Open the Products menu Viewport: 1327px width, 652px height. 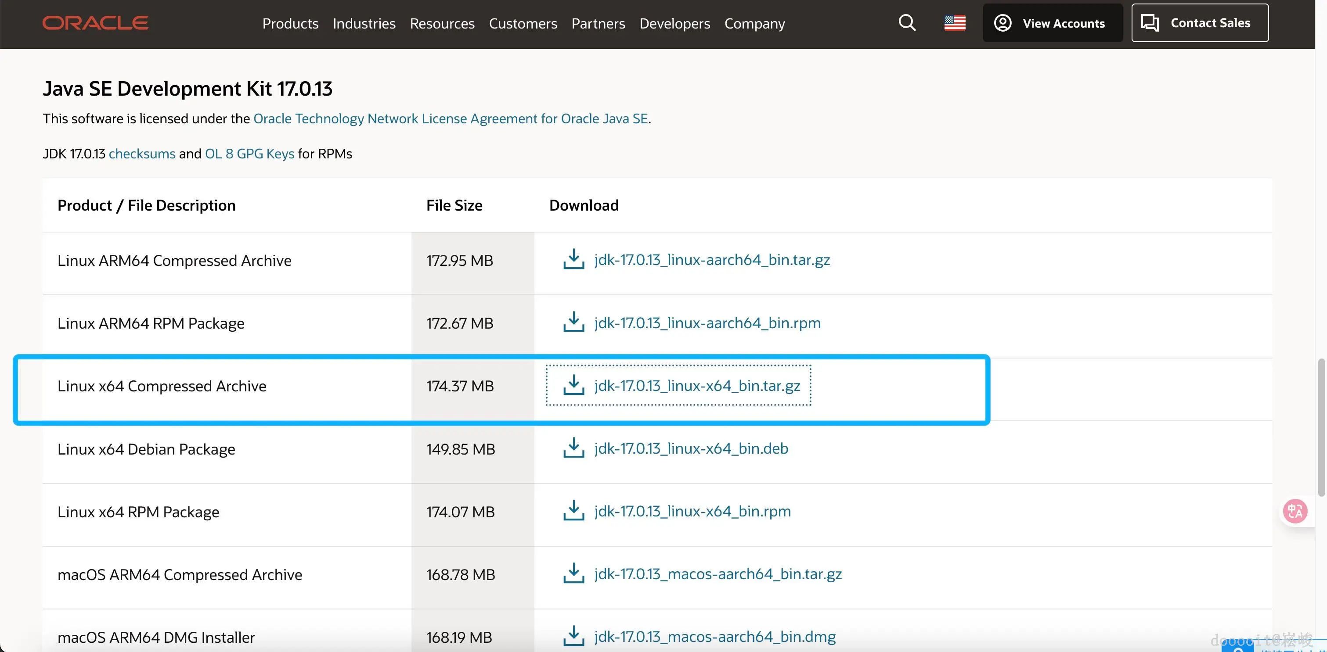[290, 24]
